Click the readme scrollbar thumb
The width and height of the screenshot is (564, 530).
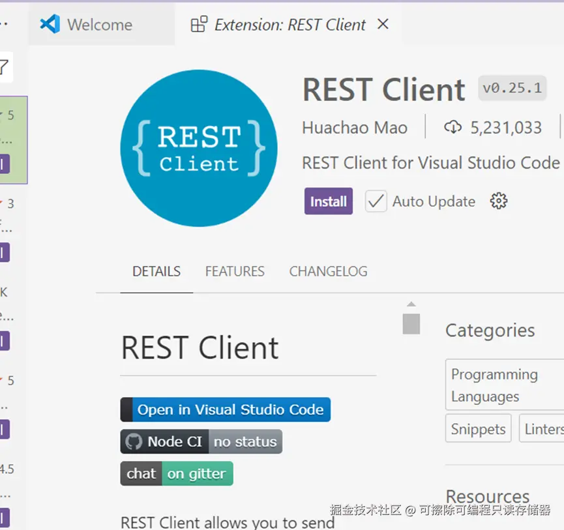[x=411, y=324]
